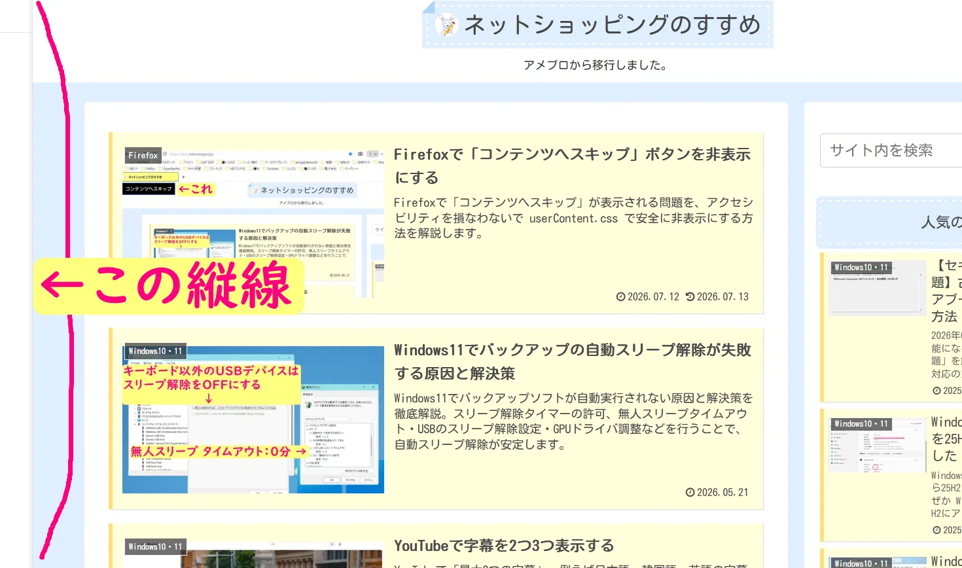Select the Firefox article description excerpt

coord(573,218)
